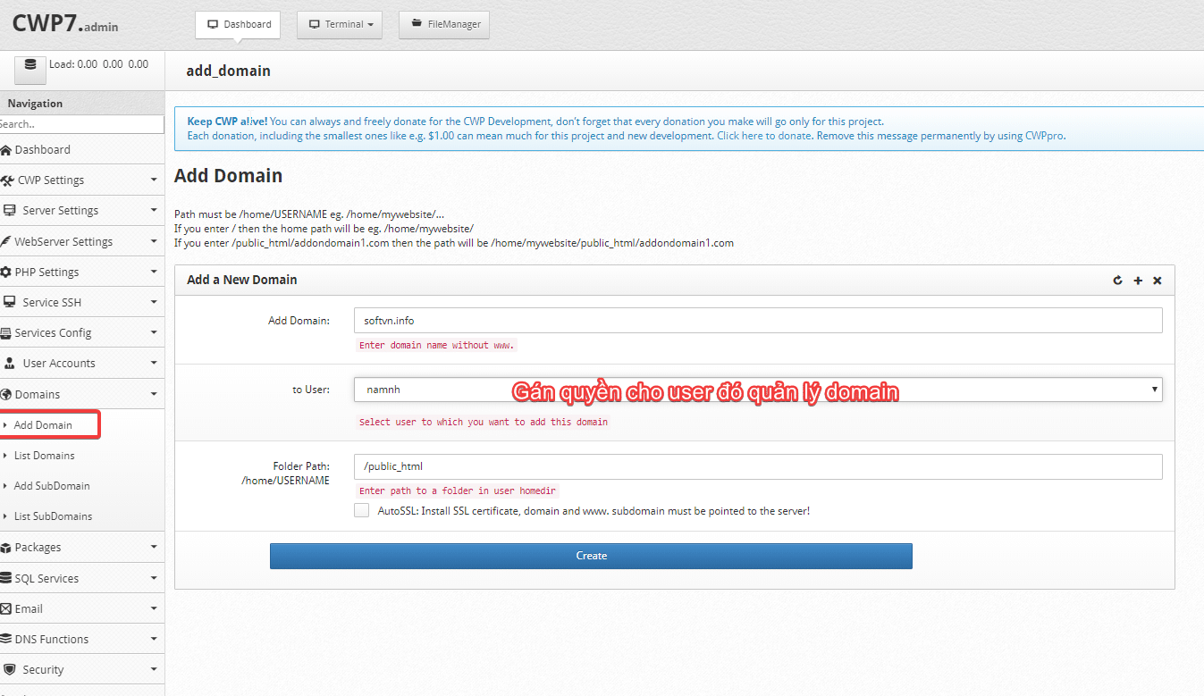Screen dimensions: 1204x696
Task: Click the Security shield icon in sidebar
Action: pyautogui.click(x=10, y=669)
